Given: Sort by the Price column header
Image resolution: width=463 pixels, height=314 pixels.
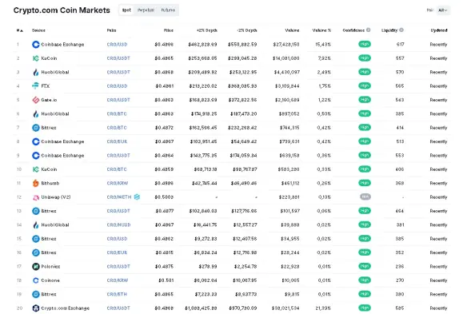Looking at the screenshot, I should click(169, 30).
